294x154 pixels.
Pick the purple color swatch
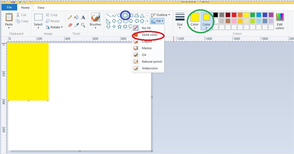[271, 15]
